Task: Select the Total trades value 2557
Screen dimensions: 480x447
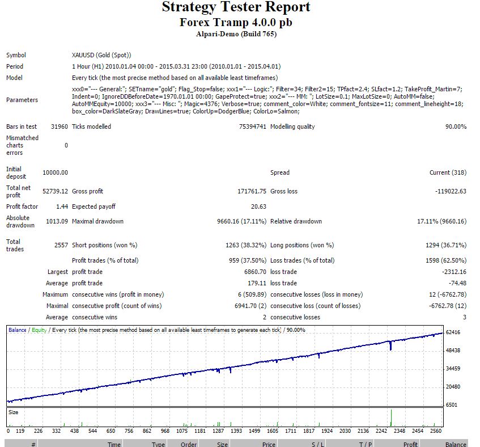Action: [x=61, y=245]
